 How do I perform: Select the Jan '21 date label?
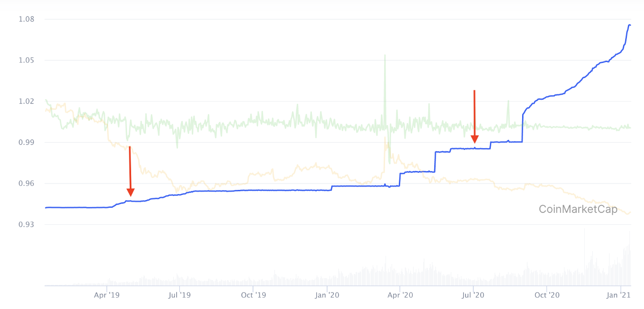pos(621,295)
